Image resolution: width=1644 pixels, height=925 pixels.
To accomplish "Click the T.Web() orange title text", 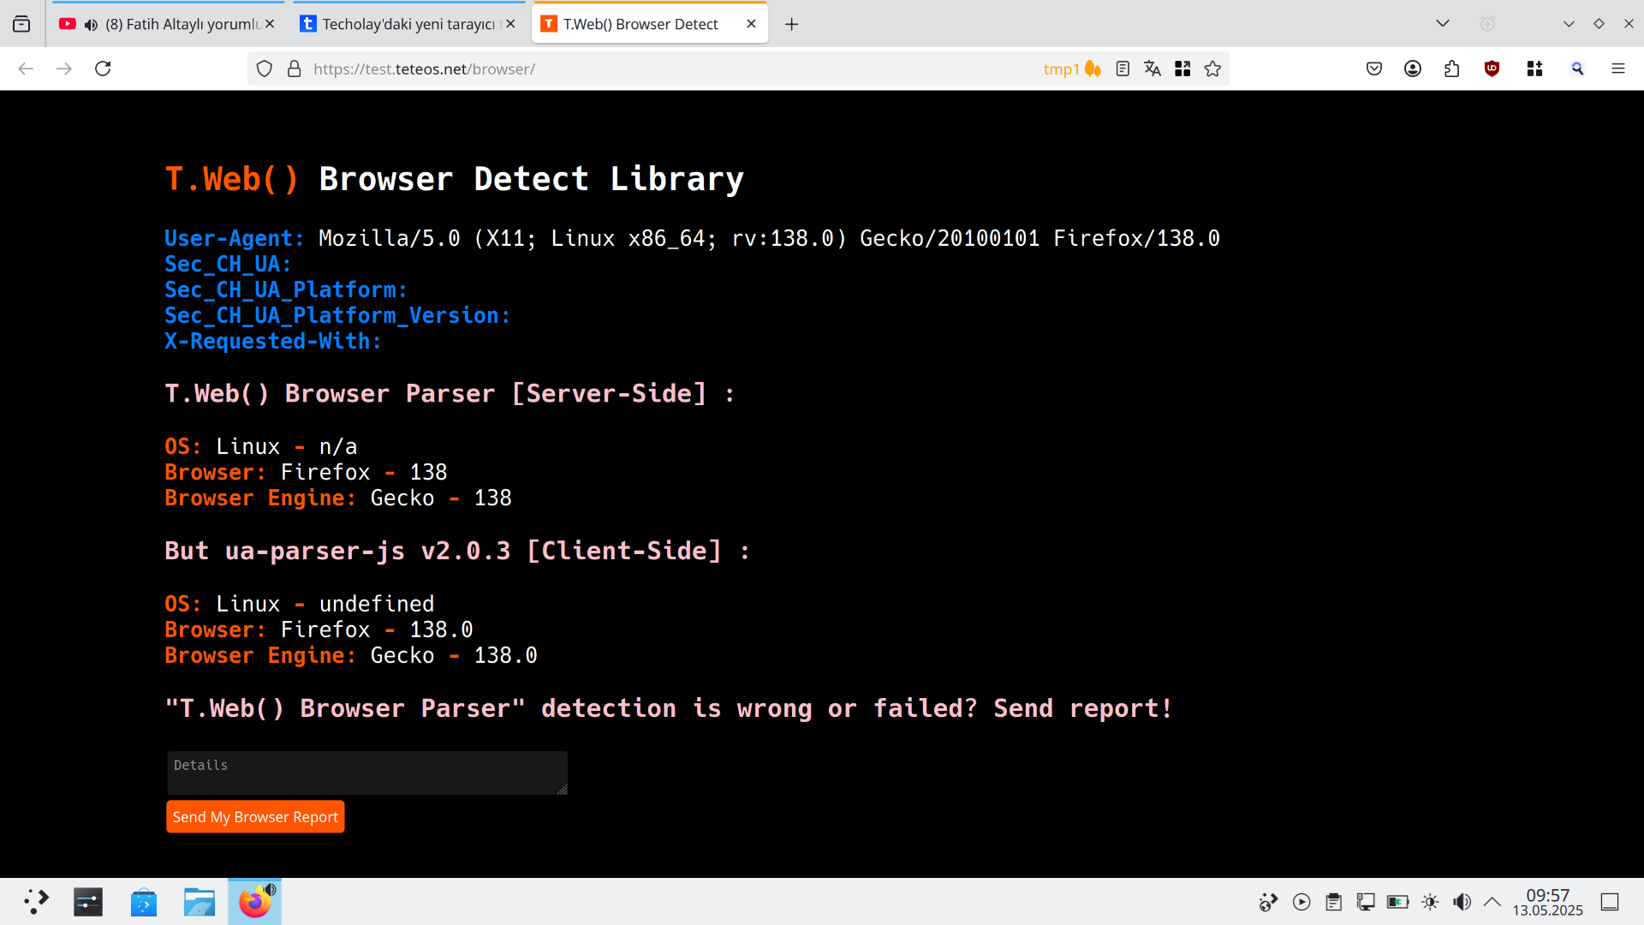I will tap(232, 179).
